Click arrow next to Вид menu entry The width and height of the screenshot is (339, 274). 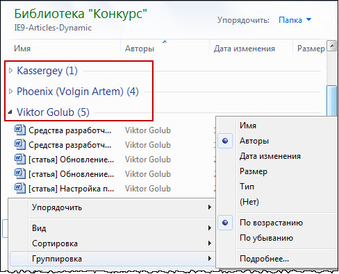pyautogui.click(x=209, y=228)
